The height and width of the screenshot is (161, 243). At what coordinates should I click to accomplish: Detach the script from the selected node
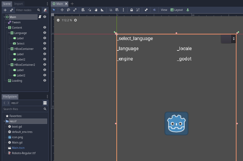(45, 10)
